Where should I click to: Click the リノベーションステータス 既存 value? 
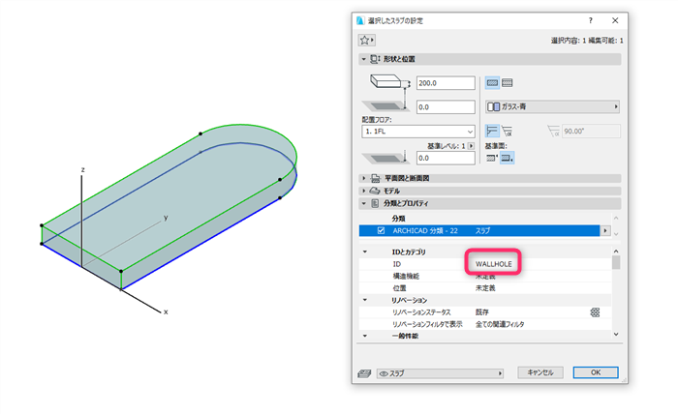point(482,312)
